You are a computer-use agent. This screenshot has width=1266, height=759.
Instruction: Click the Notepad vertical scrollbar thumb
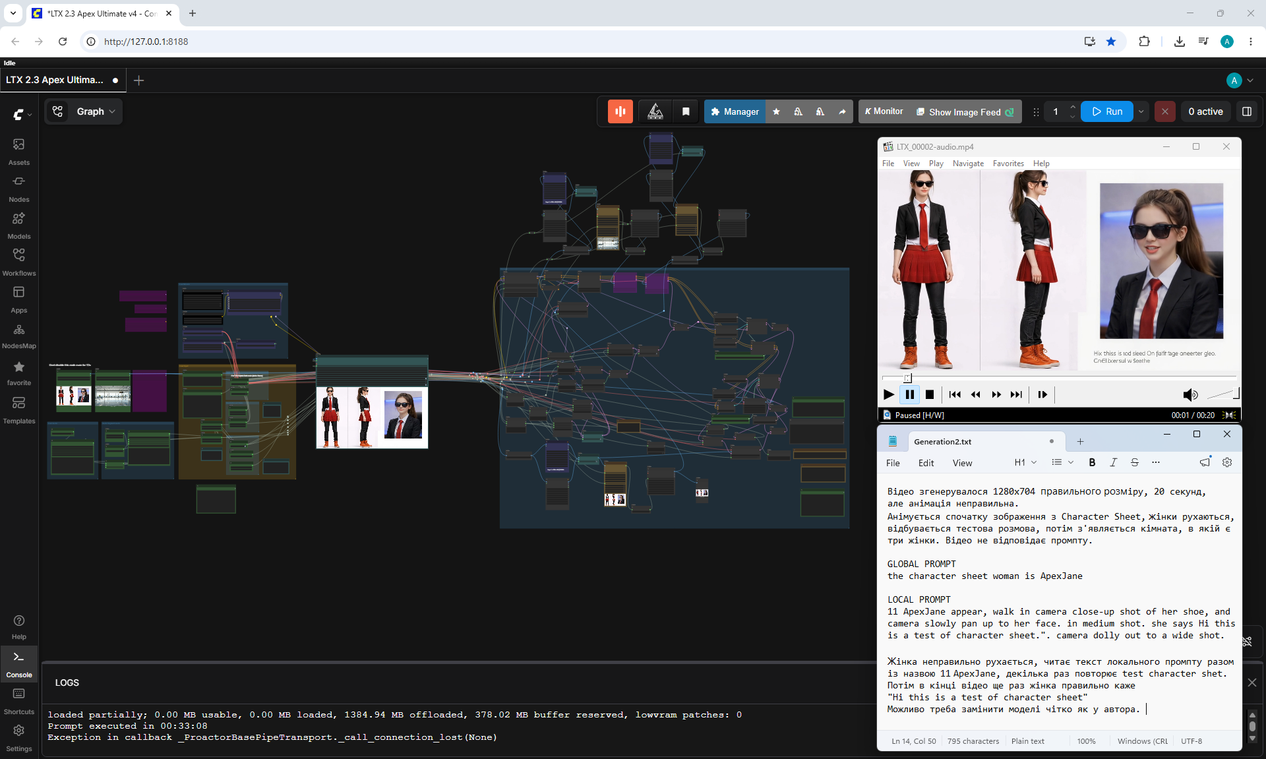(1252, 725)
